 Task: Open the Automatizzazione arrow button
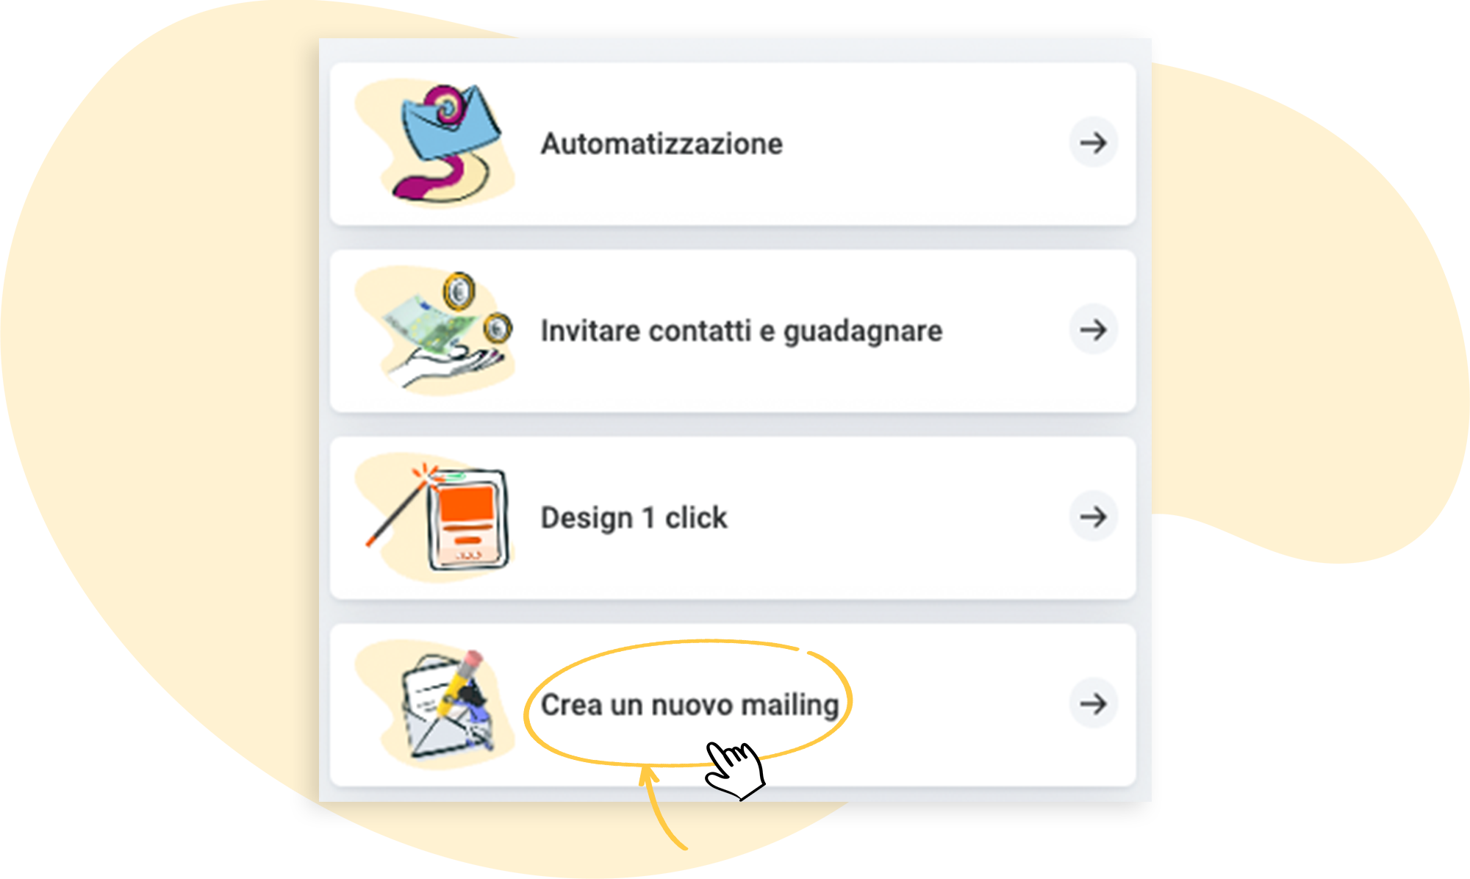1093,143
